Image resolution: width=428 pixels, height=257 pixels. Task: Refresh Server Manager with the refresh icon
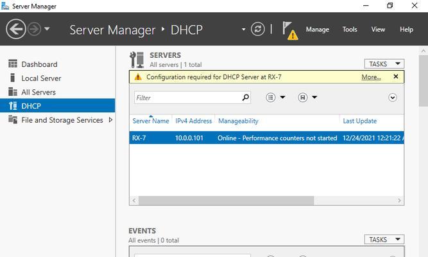258,29
